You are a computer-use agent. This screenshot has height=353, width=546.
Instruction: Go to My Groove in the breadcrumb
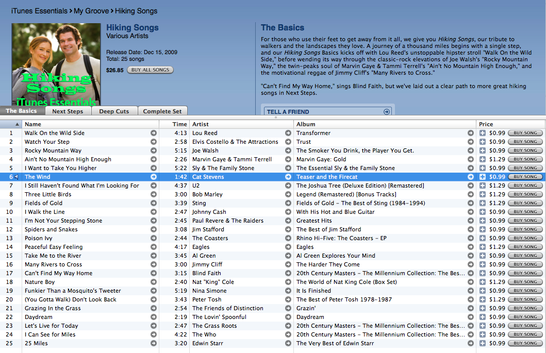tap(91, 11)
